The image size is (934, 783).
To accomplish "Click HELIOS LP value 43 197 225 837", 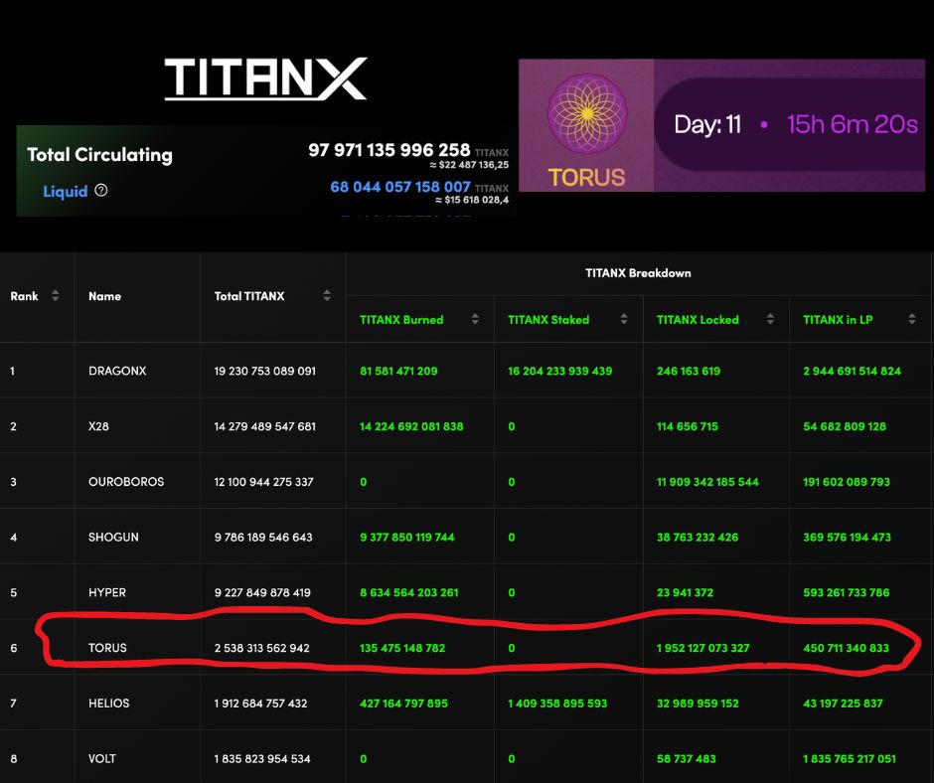I will (843, 704).
